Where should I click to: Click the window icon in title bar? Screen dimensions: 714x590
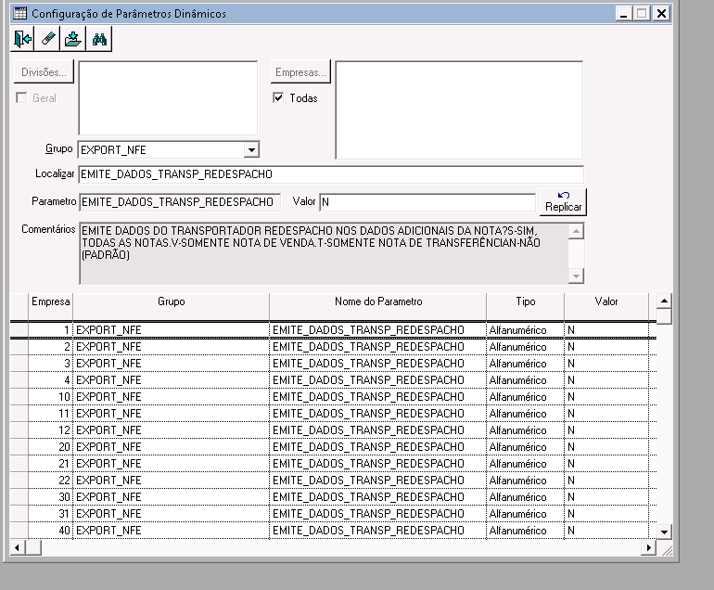(19, 14)
